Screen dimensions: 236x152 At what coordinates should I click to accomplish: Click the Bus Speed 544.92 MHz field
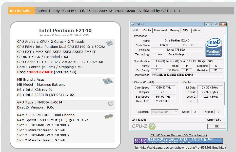[x=164, y=97]
